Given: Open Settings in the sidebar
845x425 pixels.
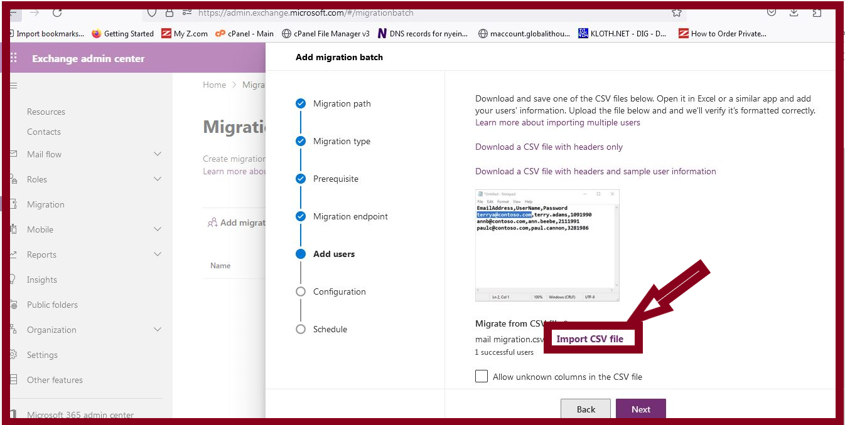Looking at the screenshot, I should [x=42, y=355].
